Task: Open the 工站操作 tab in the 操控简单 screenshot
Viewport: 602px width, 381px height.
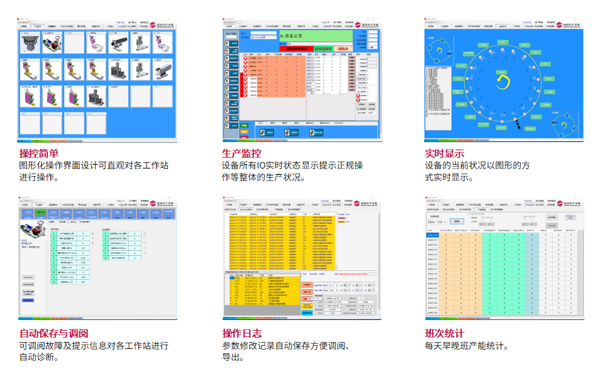Action: click(x=38, y=26)
